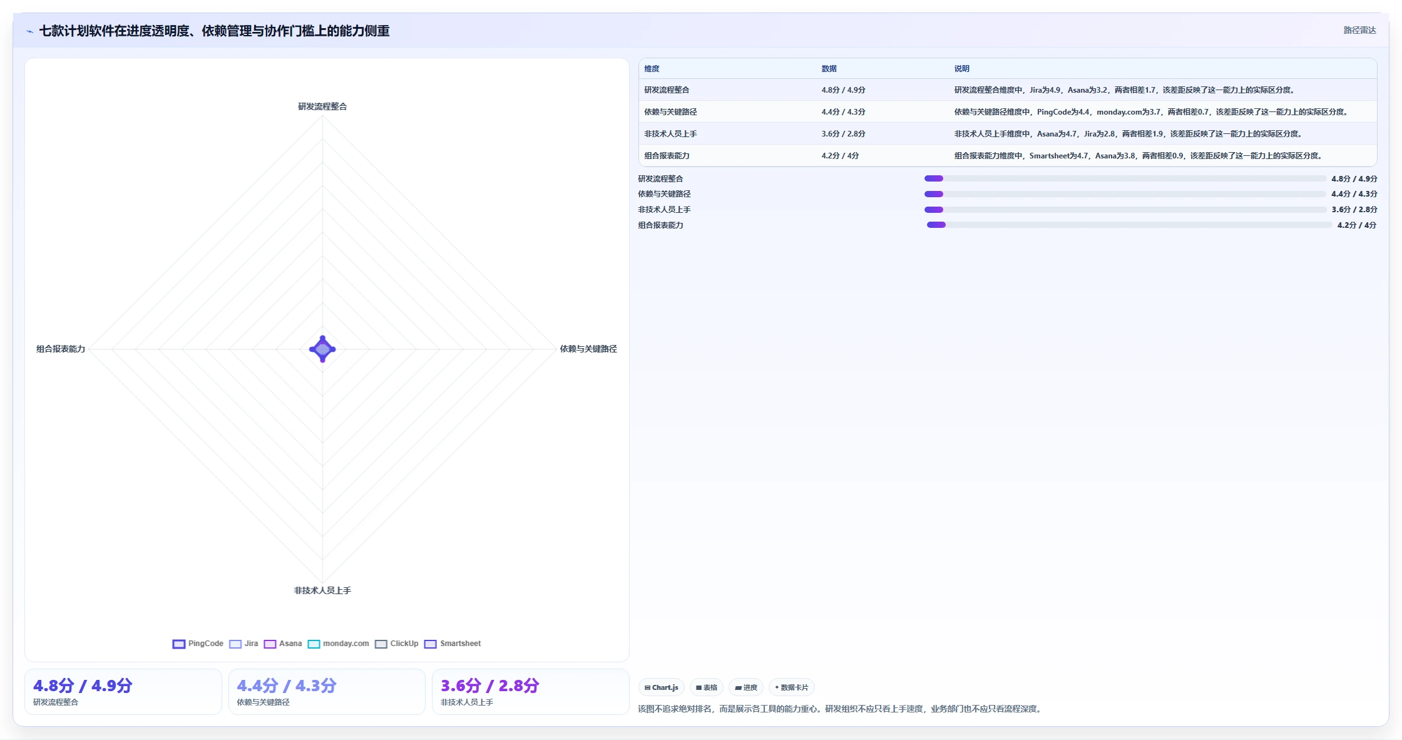Viewport: 1402px width, 740px height.
Task: Click the 组合报表能力 radar axis label
Action: tap(61, 349)
